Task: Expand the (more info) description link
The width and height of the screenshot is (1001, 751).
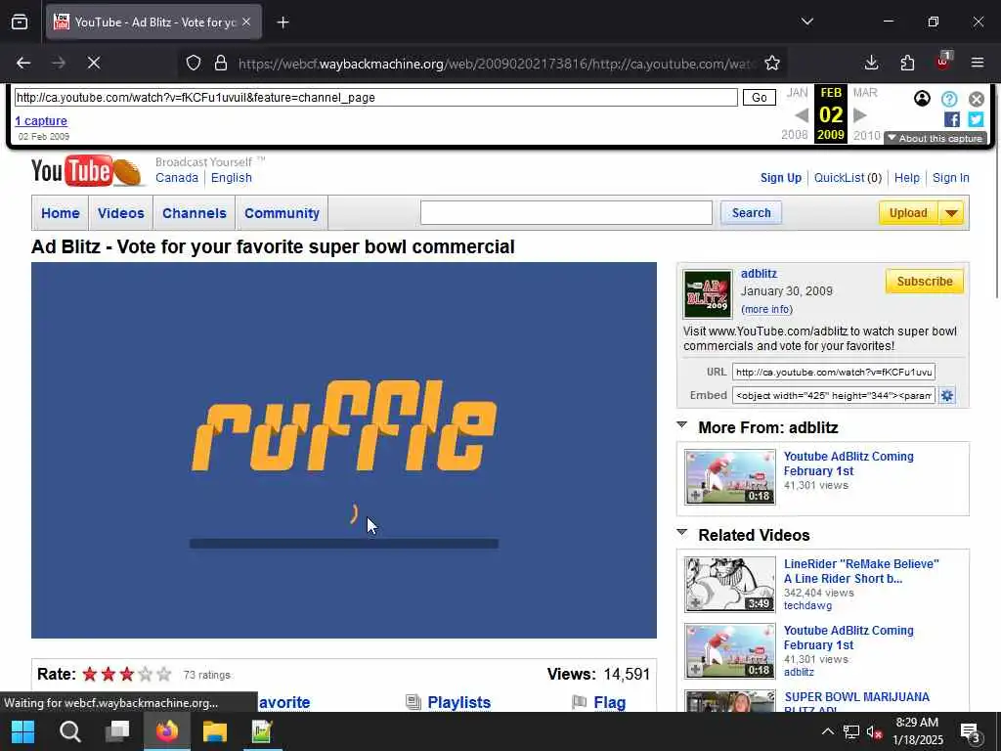Action: tap(766, 309)
